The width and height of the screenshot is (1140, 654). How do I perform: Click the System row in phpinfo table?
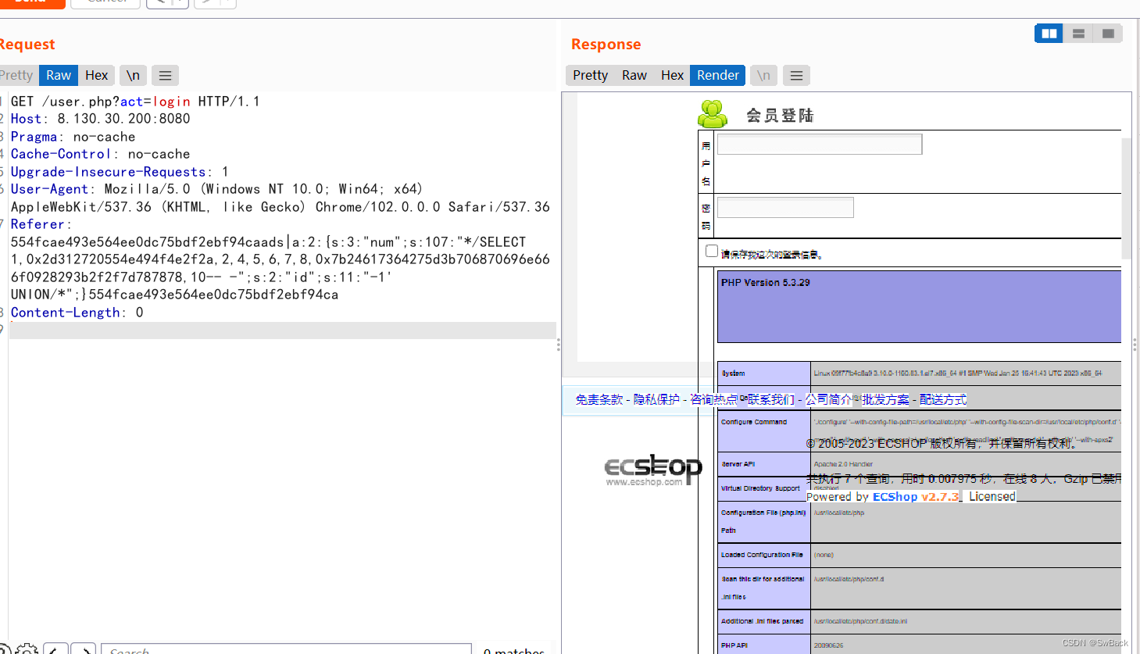coord(919,373)
